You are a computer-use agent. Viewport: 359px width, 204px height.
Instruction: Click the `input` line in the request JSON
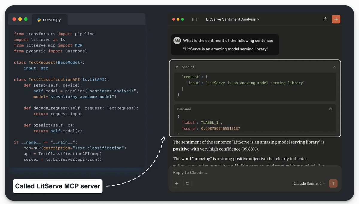[245, 83]
